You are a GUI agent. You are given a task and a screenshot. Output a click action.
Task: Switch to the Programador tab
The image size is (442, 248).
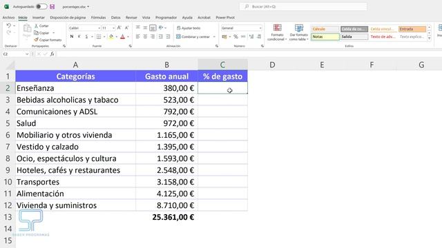click(166, 17)
